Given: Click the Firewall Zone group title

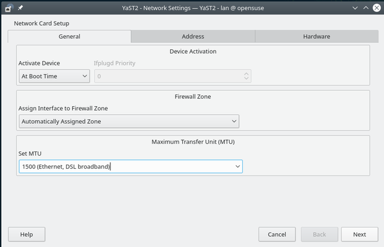Looking at the screenshot, I should 193,97.
